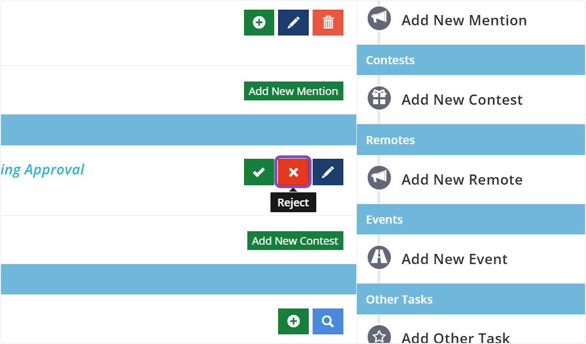This screenshot has width=586, height=344.
Task: Click star icon beside Add Other Task
Action: (x=379, y=336)
